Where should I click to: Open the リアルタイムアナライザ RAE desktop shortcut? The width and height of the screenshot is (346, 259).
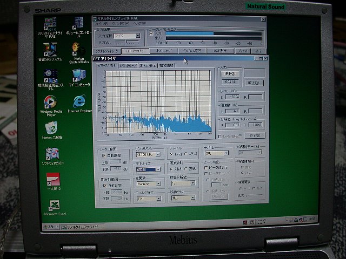pyautogui.click(x=51, y=23)
